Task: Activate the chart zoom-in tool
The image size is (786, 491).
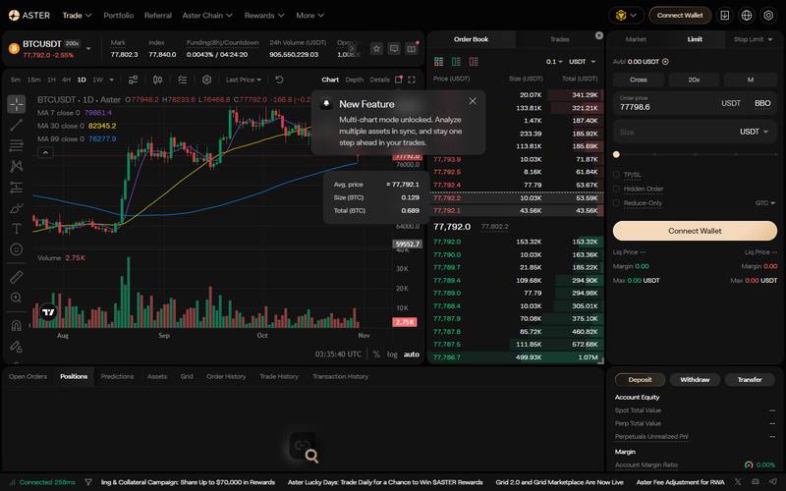Action: (17, 298)
